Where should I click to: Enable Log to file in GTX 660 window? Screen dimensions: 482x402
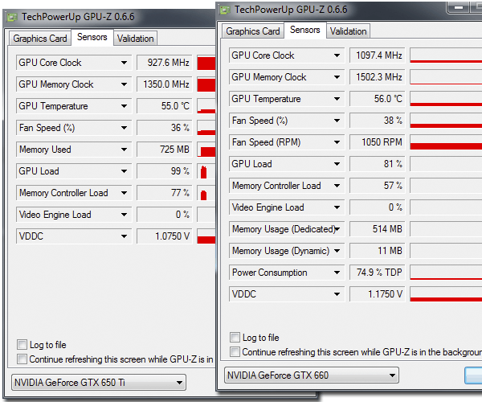[x=235, y=337]
